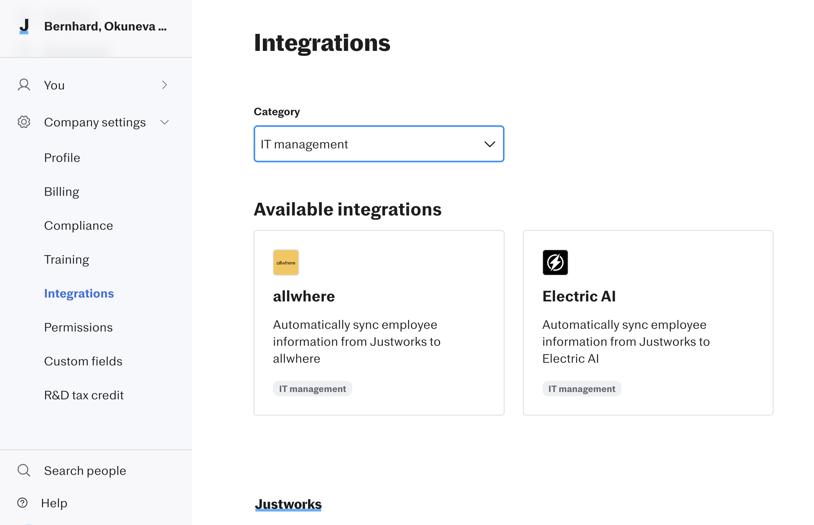
Task: Click the Justworks J logo icon
Action: (24, 26)
